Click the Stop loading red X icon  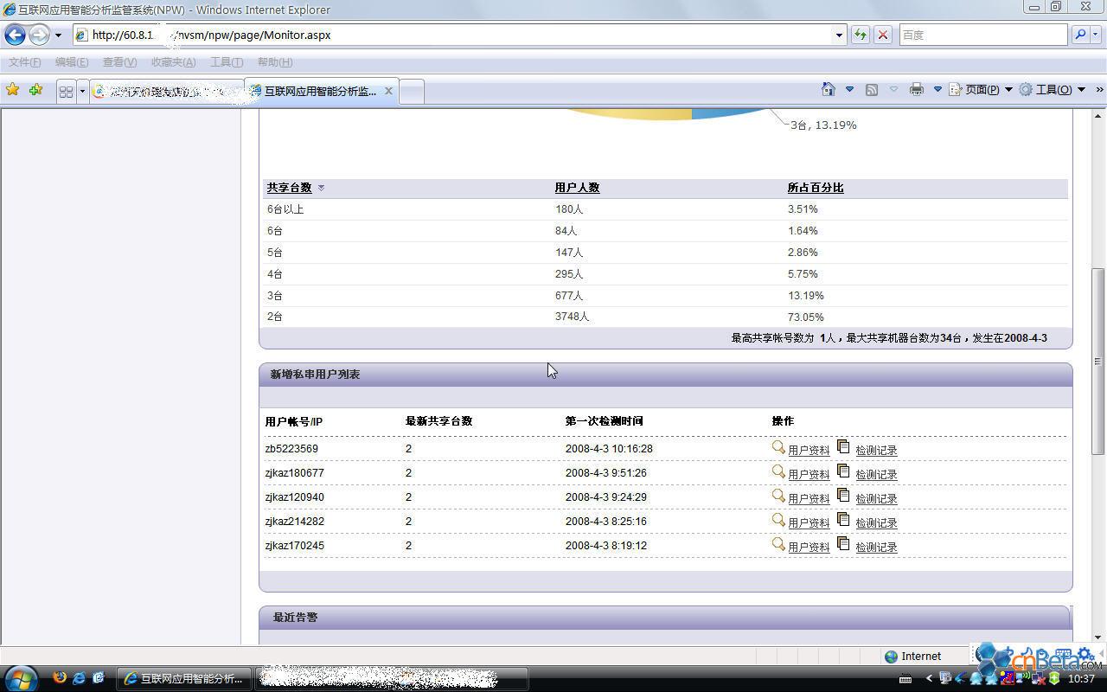882,35
